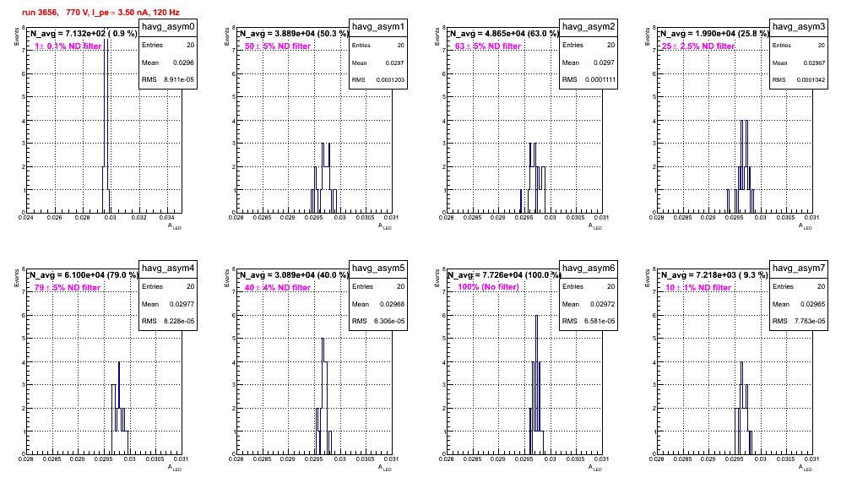Screen dimensions: 841x483
Task: Click the Events y-axis label of havg_asym4 plot
Action: click(x=16, y=278)
